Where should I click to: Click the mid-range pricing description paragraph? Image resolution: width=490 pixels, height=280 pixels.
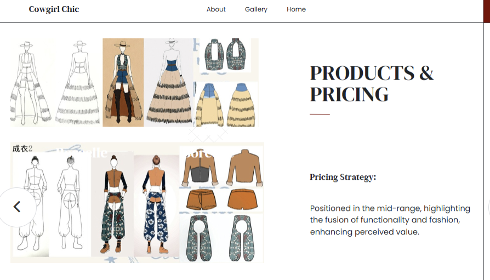click(390, 220)
